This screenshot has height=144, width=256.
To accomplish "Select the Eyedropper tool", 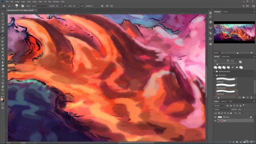I will 3,31.
